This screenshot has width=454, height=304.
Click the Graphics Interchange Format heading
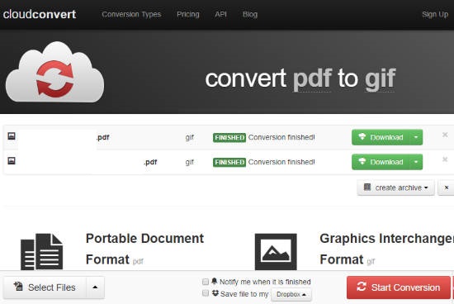click(386, 249)
